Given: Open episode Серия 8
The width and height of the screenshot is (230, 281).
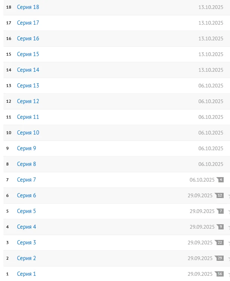Looking at the screenshot, I should tap(27, 164).
